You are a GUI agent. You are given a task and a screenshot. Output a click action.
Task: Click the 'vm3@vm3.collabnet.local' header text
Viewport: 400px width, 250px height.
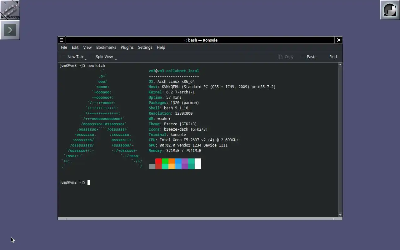click(x=174, y=71)
